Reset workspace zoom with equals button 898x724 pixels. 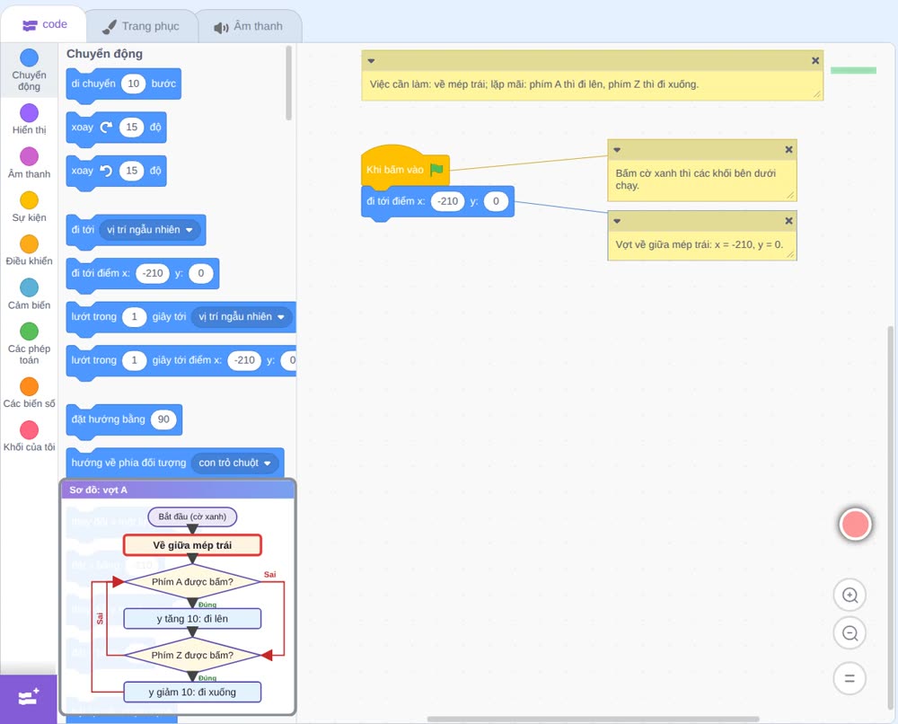850,678
